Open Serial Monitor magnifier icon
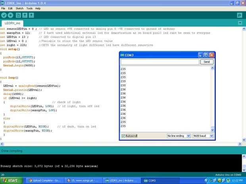246x184 pixels. (x=240, y=15)
